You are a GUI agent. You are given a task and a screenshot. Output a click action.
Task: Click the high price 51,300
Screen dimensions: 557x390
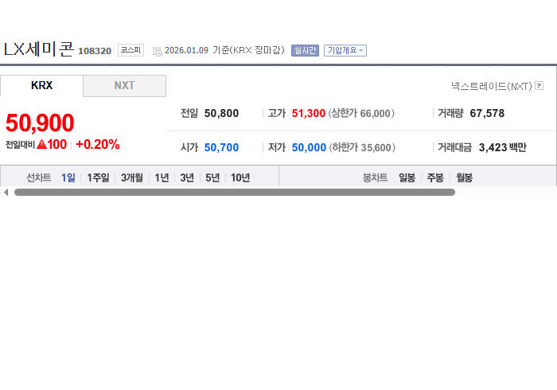(309, 113)
